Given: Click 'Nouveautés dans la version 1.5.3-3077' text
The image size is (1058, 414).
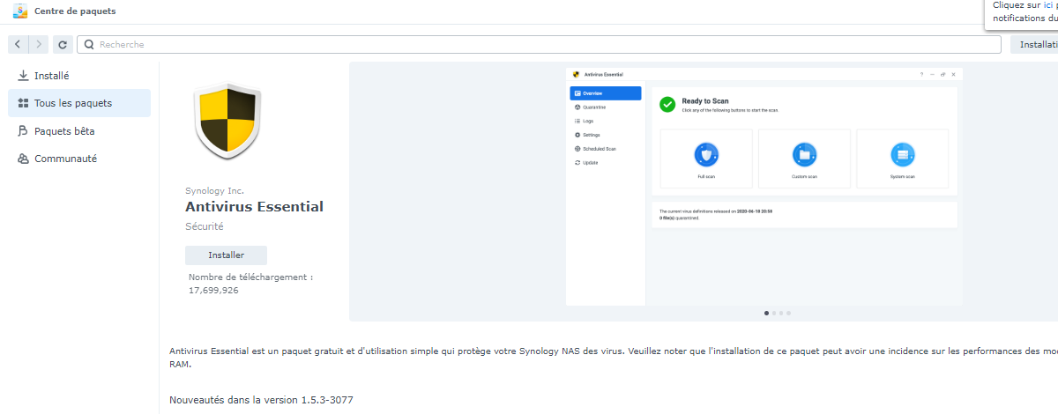Looking at the screenshot, I should (261, 400).
